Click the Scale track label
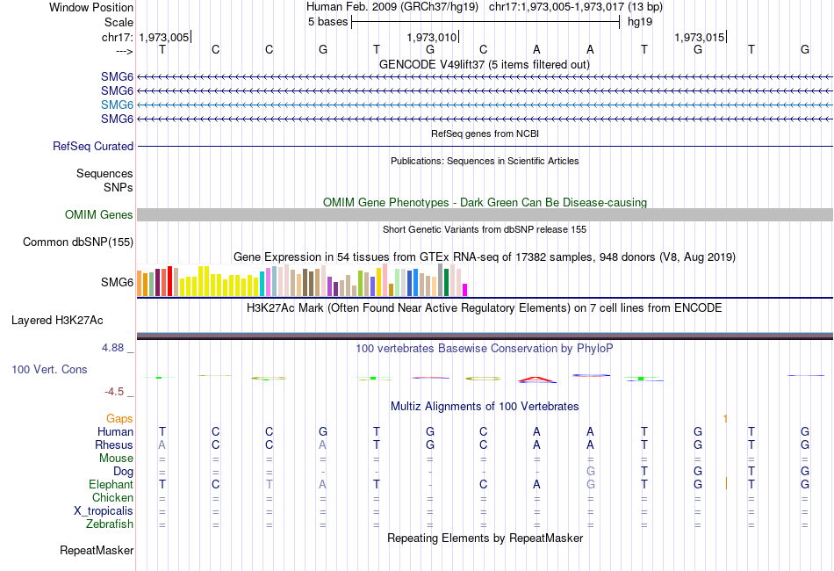 coord(119,22)
